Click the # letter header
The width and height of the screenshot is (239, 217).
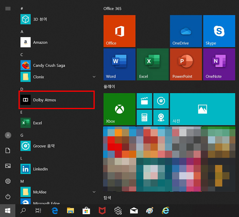coord(22,9)
